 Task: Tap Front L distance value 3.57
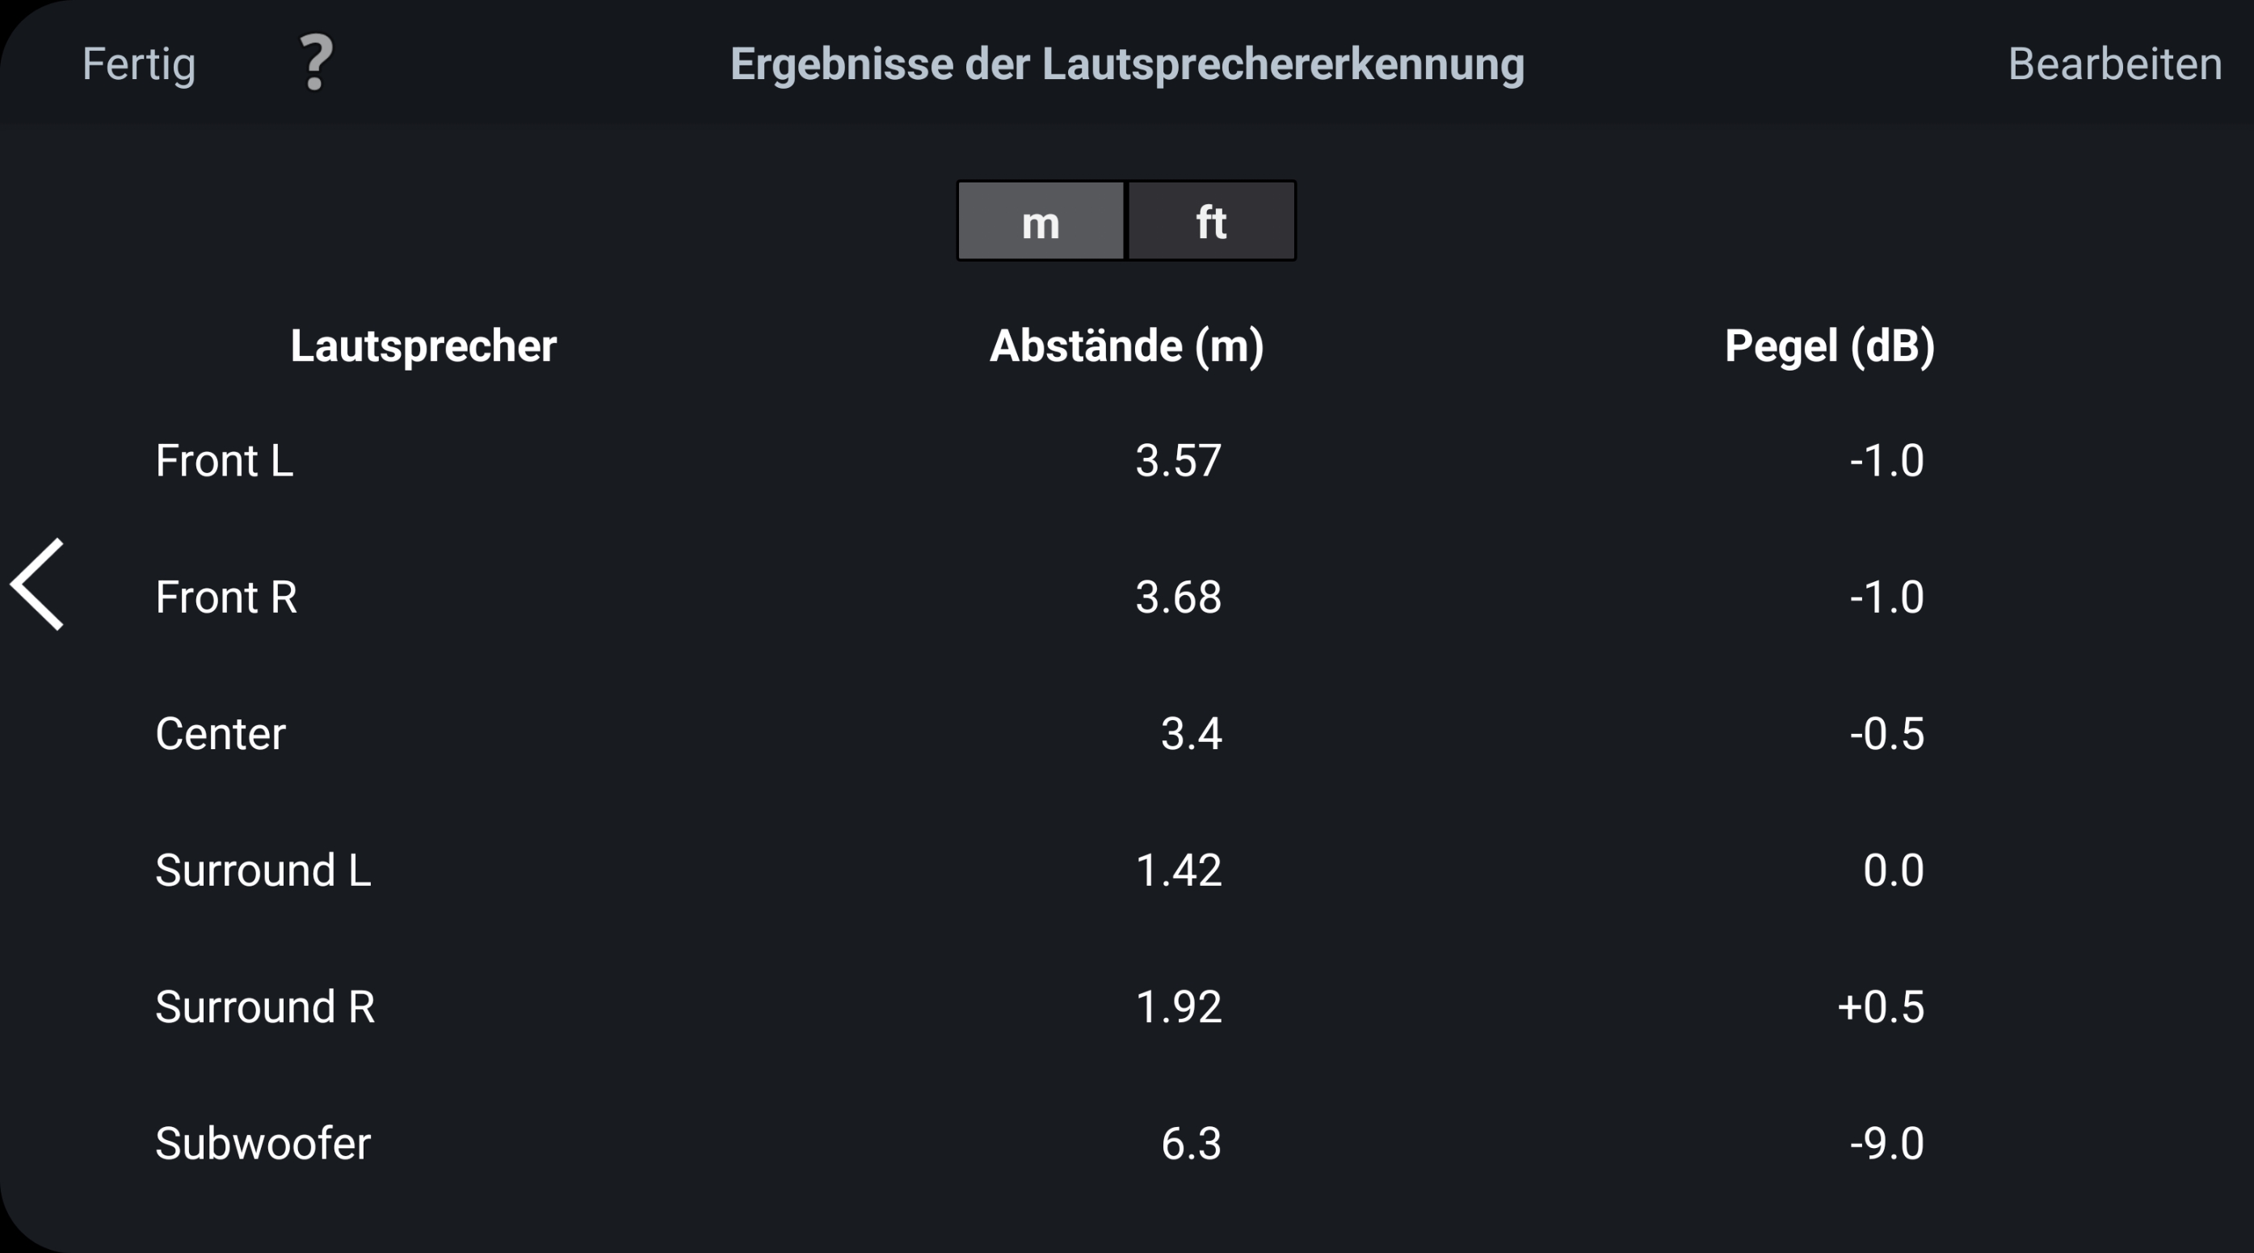1178,461
